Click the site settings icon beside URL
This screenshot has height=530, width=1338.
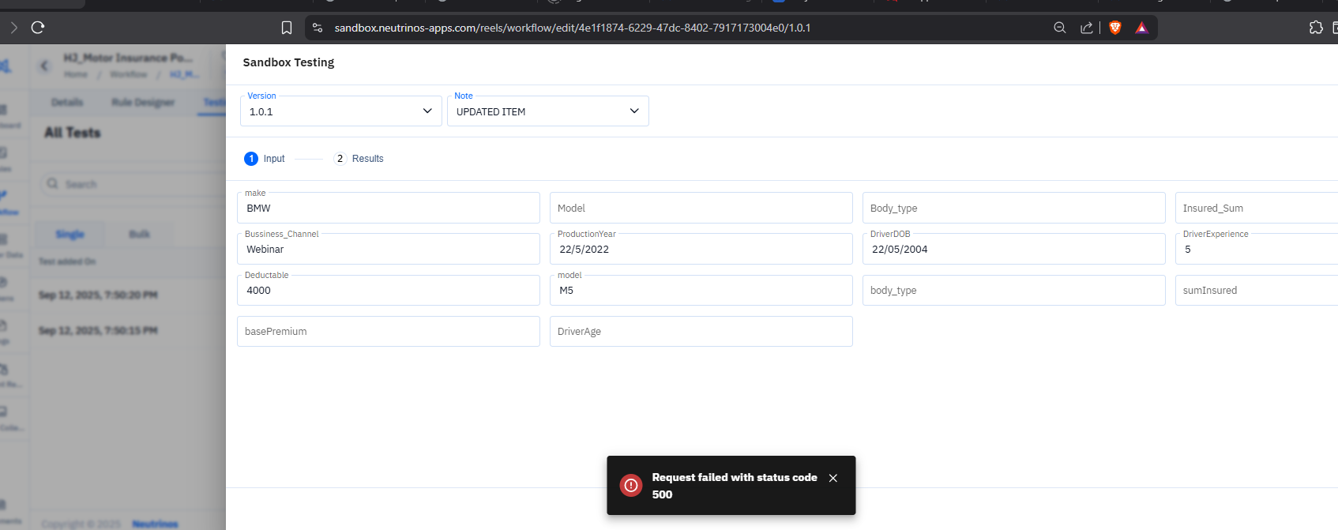pyautogui.click(x=318, y=28)
